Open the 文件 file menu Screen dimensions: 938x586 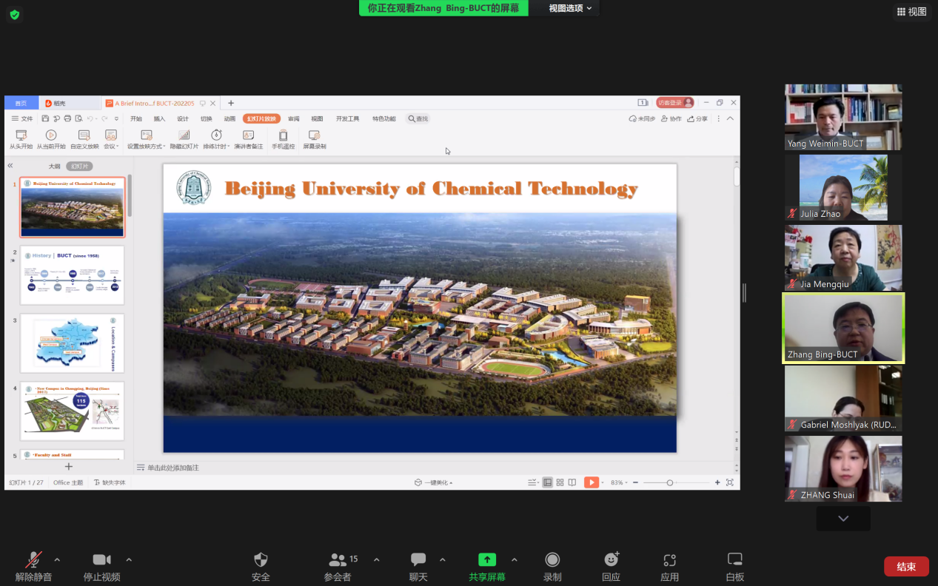coord(22,118)
